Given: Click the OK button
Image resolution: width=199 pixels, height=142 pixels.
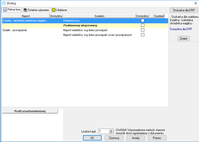Looking at the screenshot, I should tap(92, 138).
